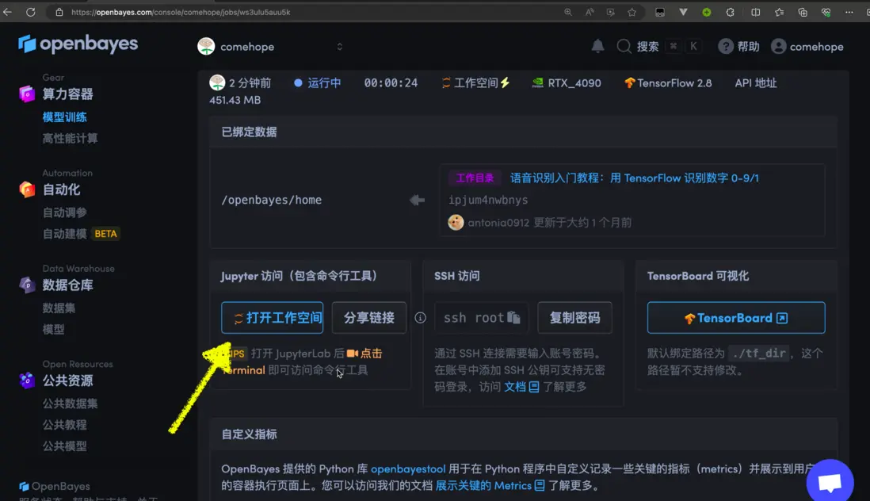Open 公共模型 in sidebar
This screenshot has width=870, height=501.
pyautogui.click(x=64, y=446)
